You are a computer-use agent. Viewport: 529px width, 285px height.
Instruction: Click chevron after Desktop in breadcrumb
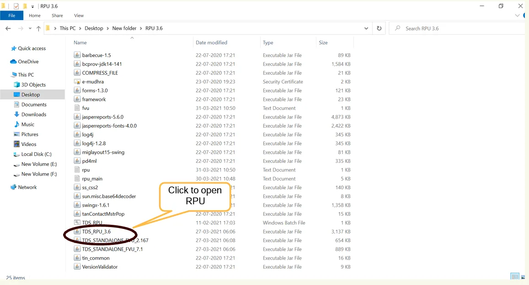click(x=108, y=29)
